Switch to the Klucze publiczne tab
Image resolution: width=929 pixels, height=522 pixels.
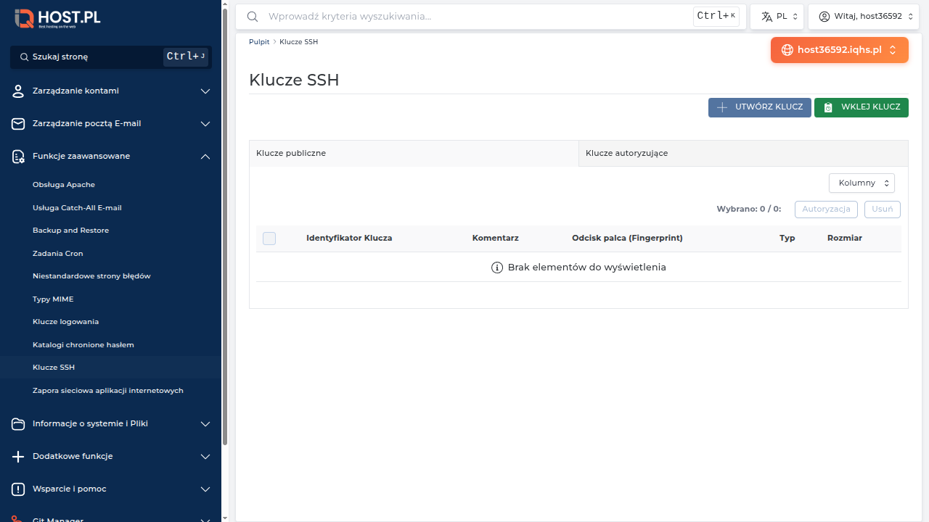tap(414, 154)
